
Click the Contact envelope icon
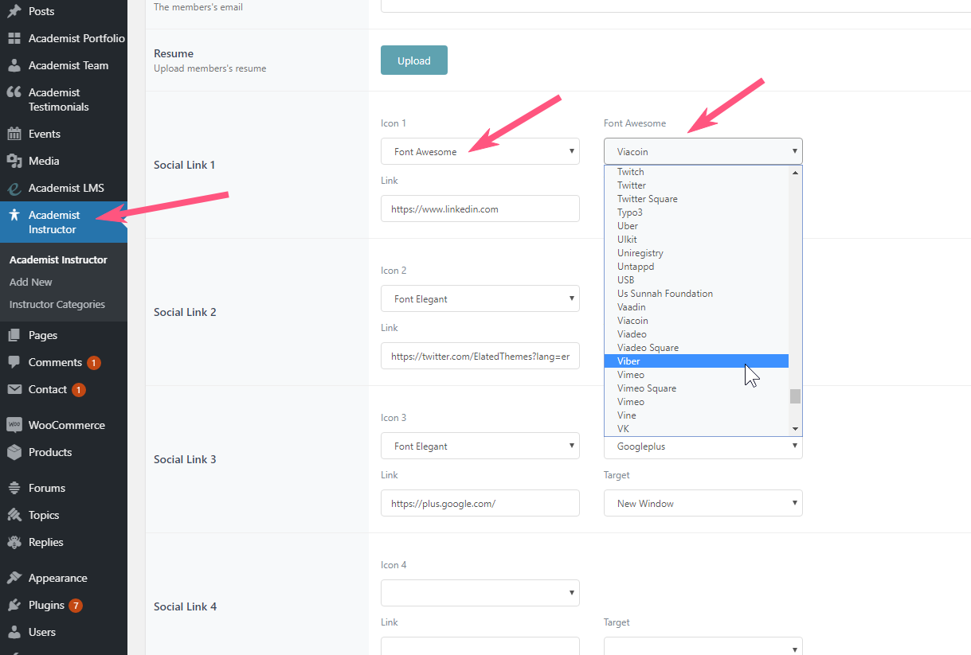[x=14, y=389]
